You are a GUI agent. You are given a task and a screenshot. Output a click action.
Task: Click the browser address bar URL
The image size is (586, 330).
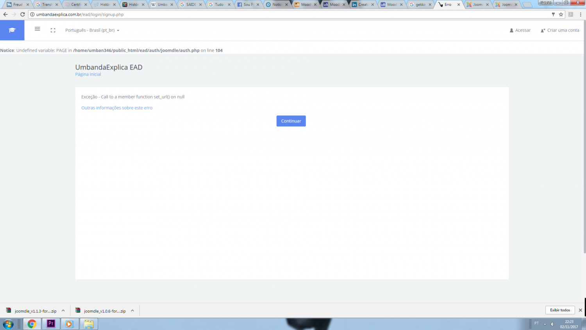(80, 14)
